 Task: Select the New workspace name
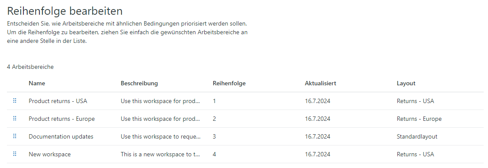[50, 154]
